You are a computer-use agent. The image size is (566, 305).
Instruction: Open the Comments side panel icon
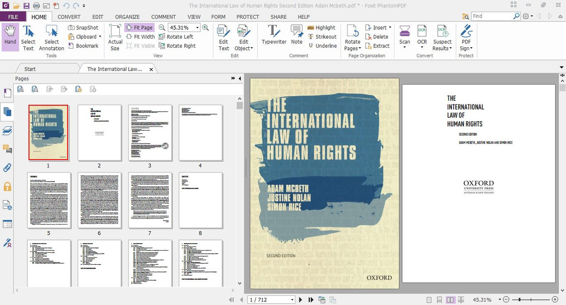click(7, 149)
